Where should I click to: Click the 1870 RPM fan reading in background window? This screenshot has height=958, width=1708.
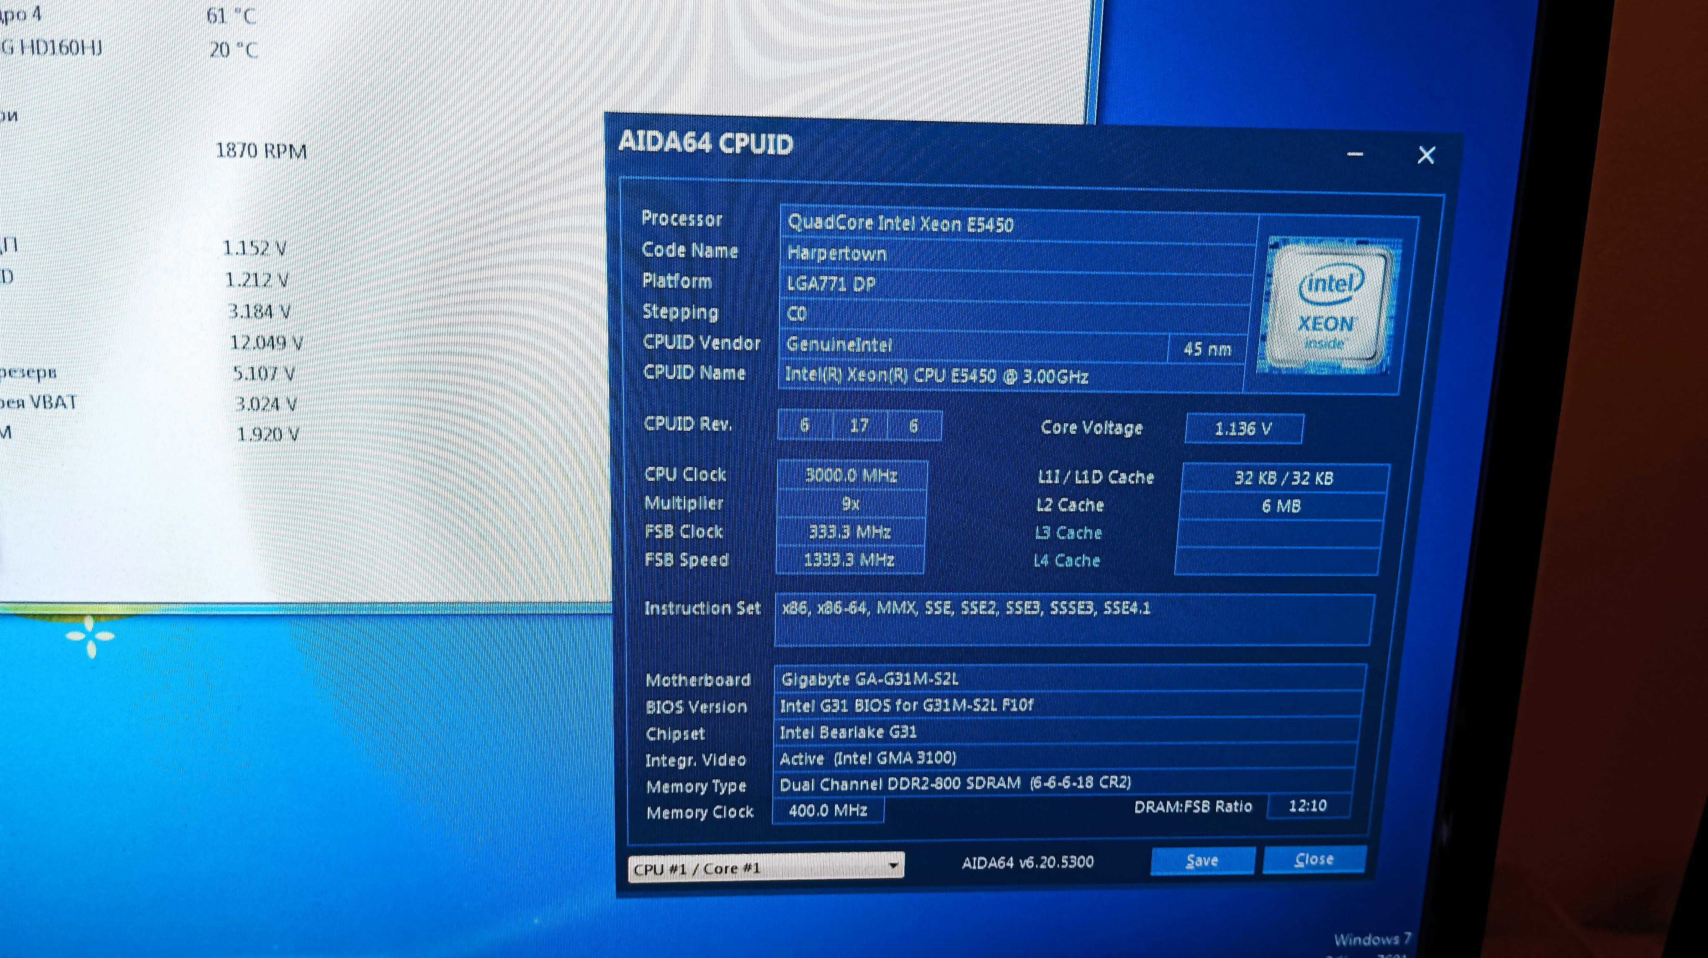click(x=261, y=151)
